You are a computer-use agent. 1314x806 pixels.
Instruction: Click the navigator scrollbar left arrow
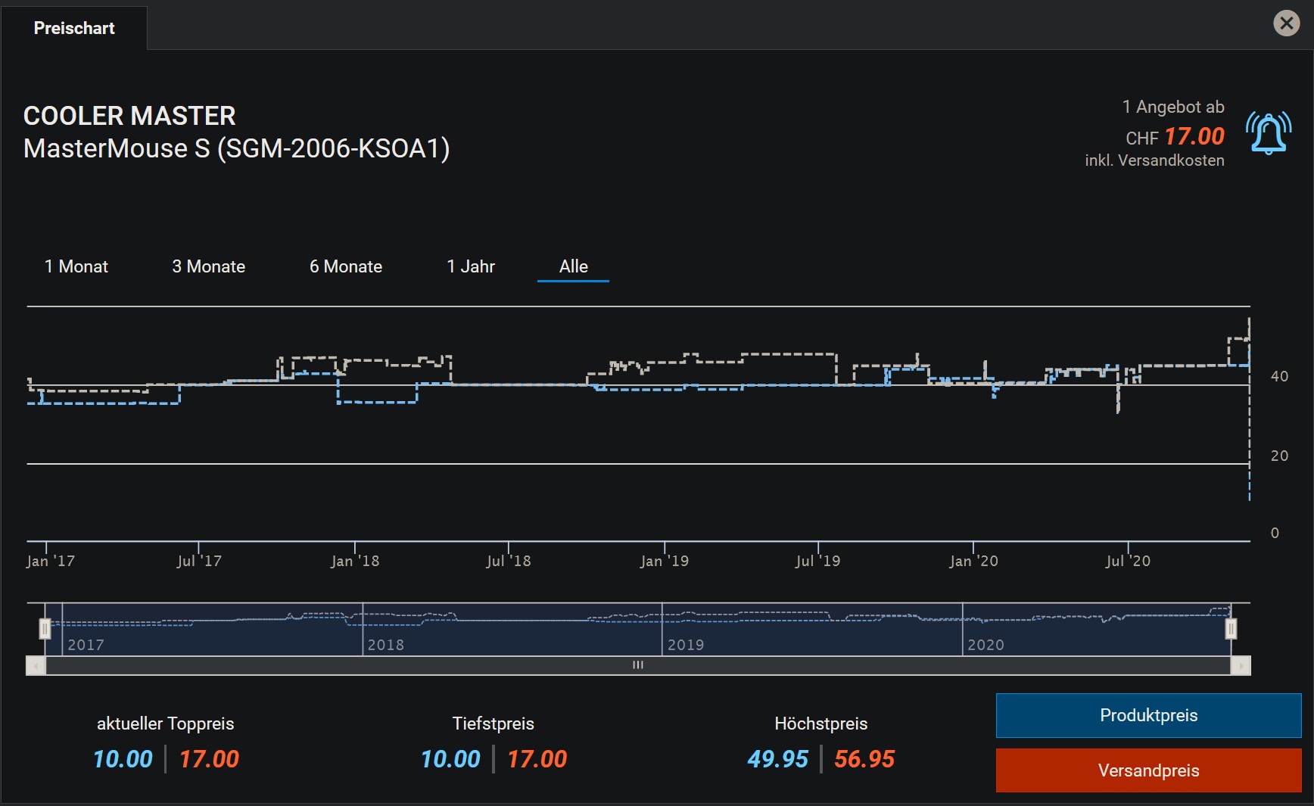[36, 666]
